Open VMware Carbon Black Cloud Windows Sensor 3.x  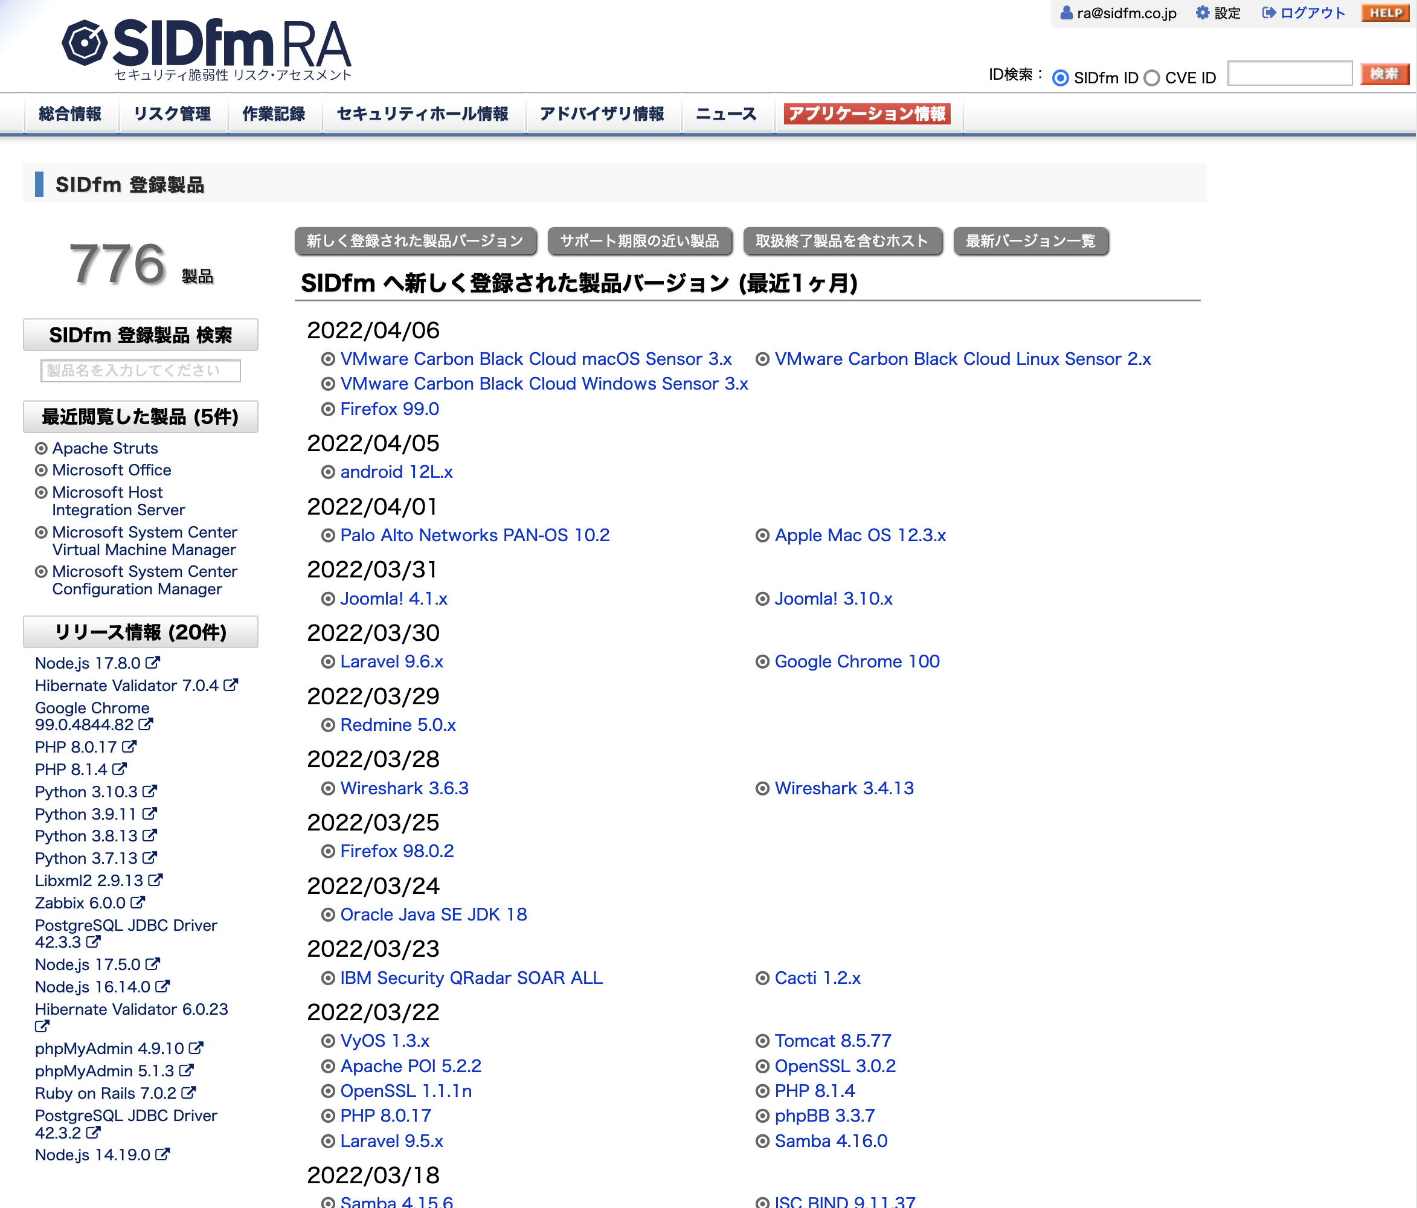pos(544,384)
